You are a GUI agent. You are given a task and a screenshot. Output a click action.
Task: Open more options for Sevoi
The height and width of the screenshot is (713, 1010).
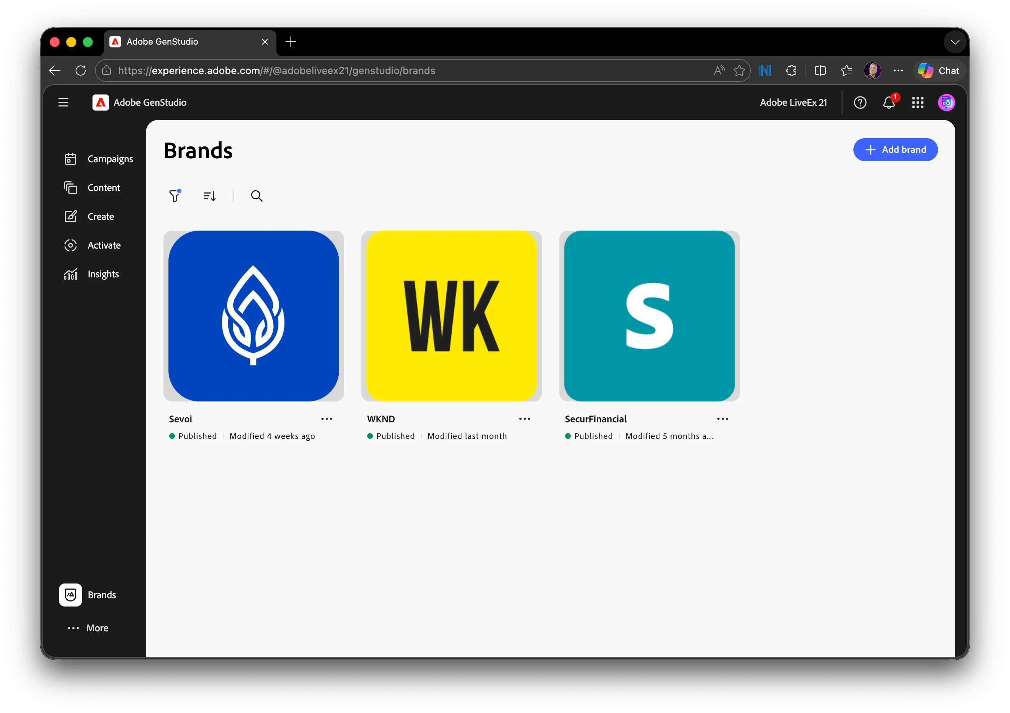[327, 418]
